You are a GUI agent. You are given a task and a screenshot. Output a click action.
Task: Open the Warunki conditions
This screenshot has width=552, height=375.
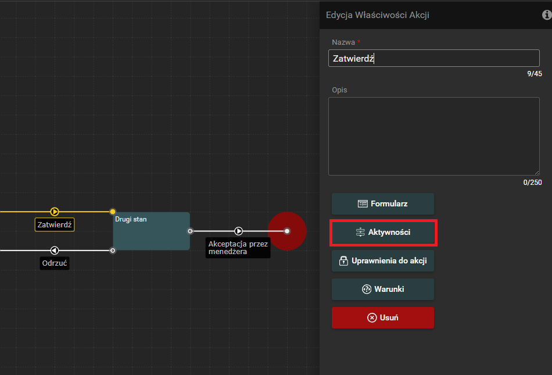(x=382, y=289)
